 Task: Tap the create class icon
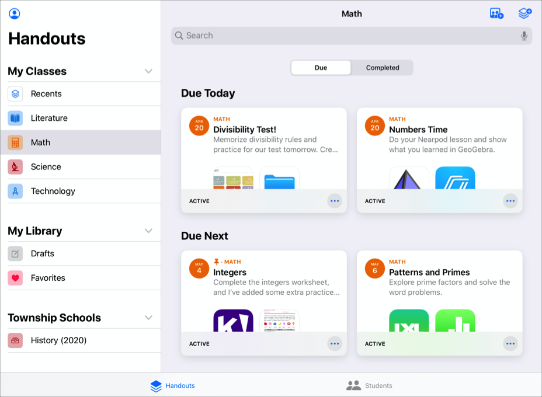496,13
